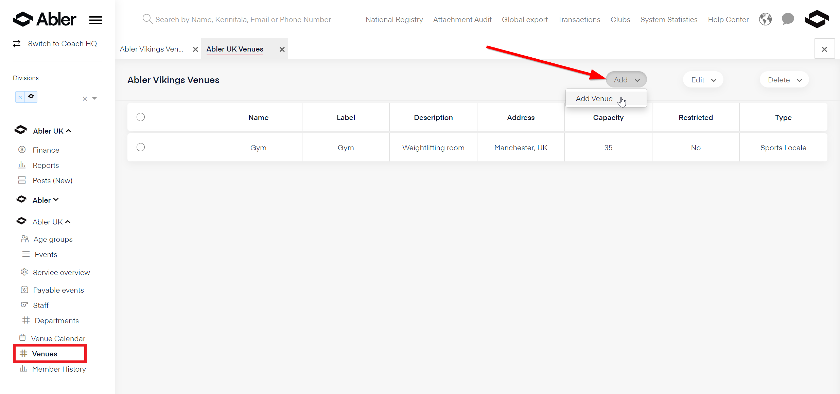
Task: Open the Delete dropdown menu
Action: [784, 80]
